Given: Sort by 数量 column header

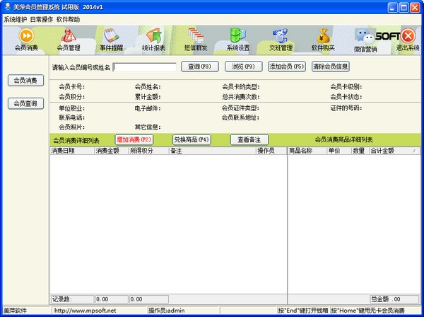Looking at the screenshot, I should [x=360, y=151].
